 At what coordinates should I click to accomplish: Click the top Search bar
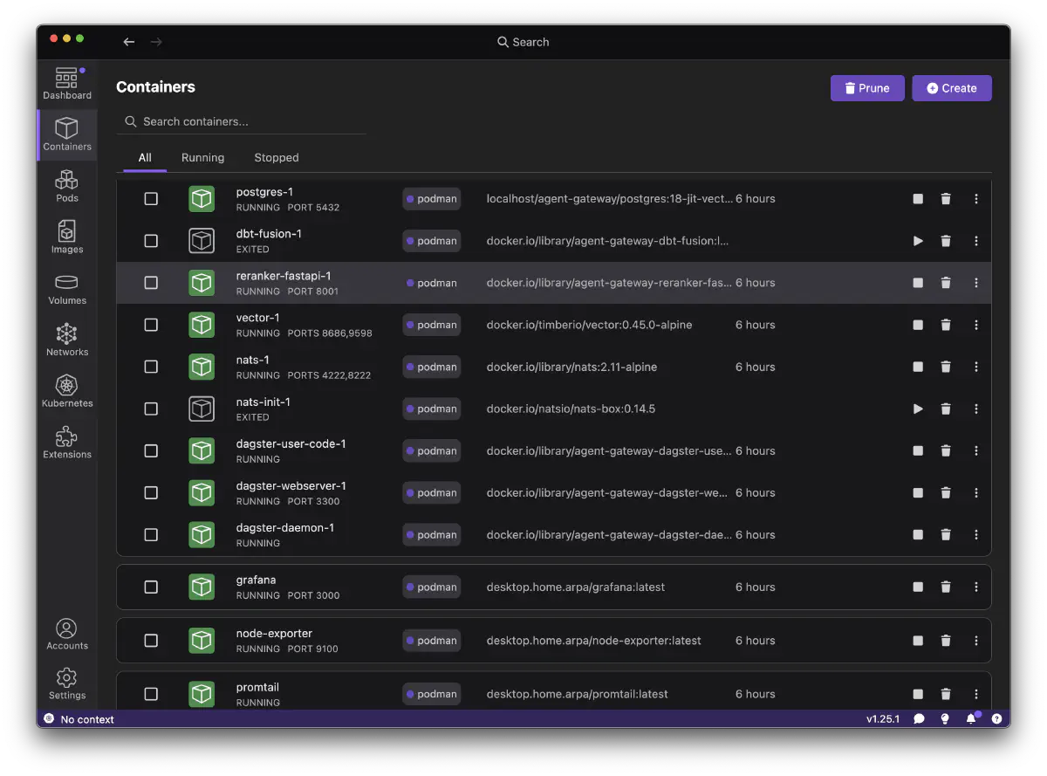523,42
